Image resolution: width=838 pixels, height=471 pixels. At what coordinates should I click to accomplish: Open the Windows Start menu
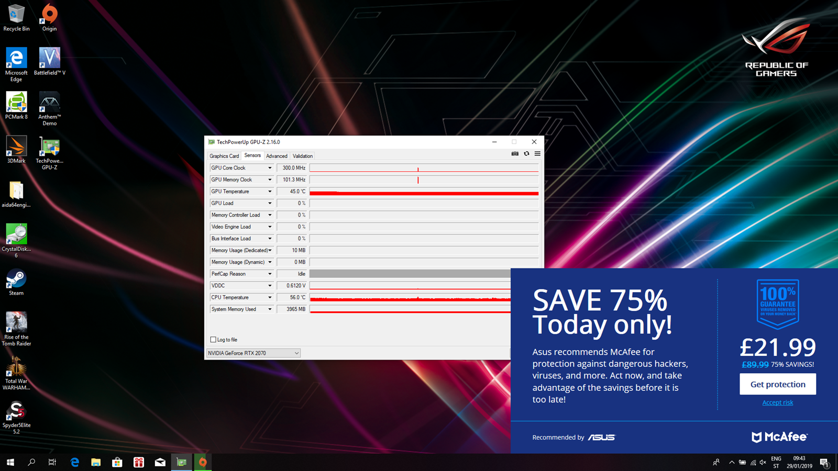[10, 462]
